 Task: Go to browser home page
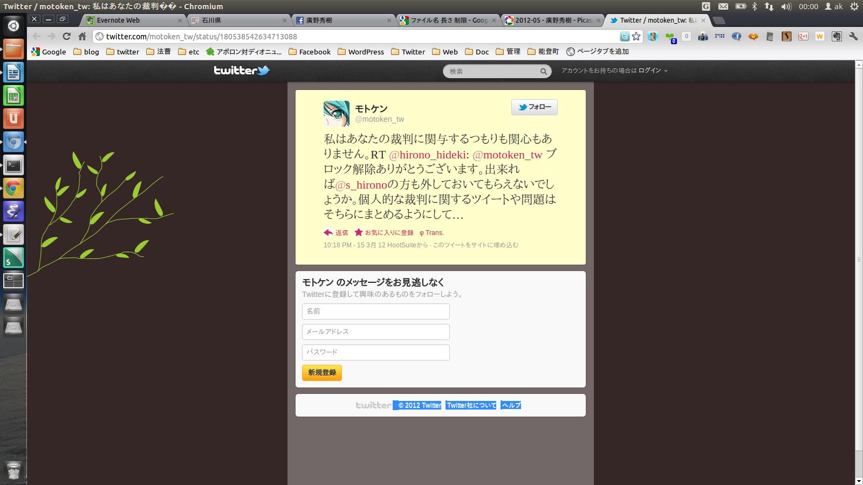click(82, 36)
